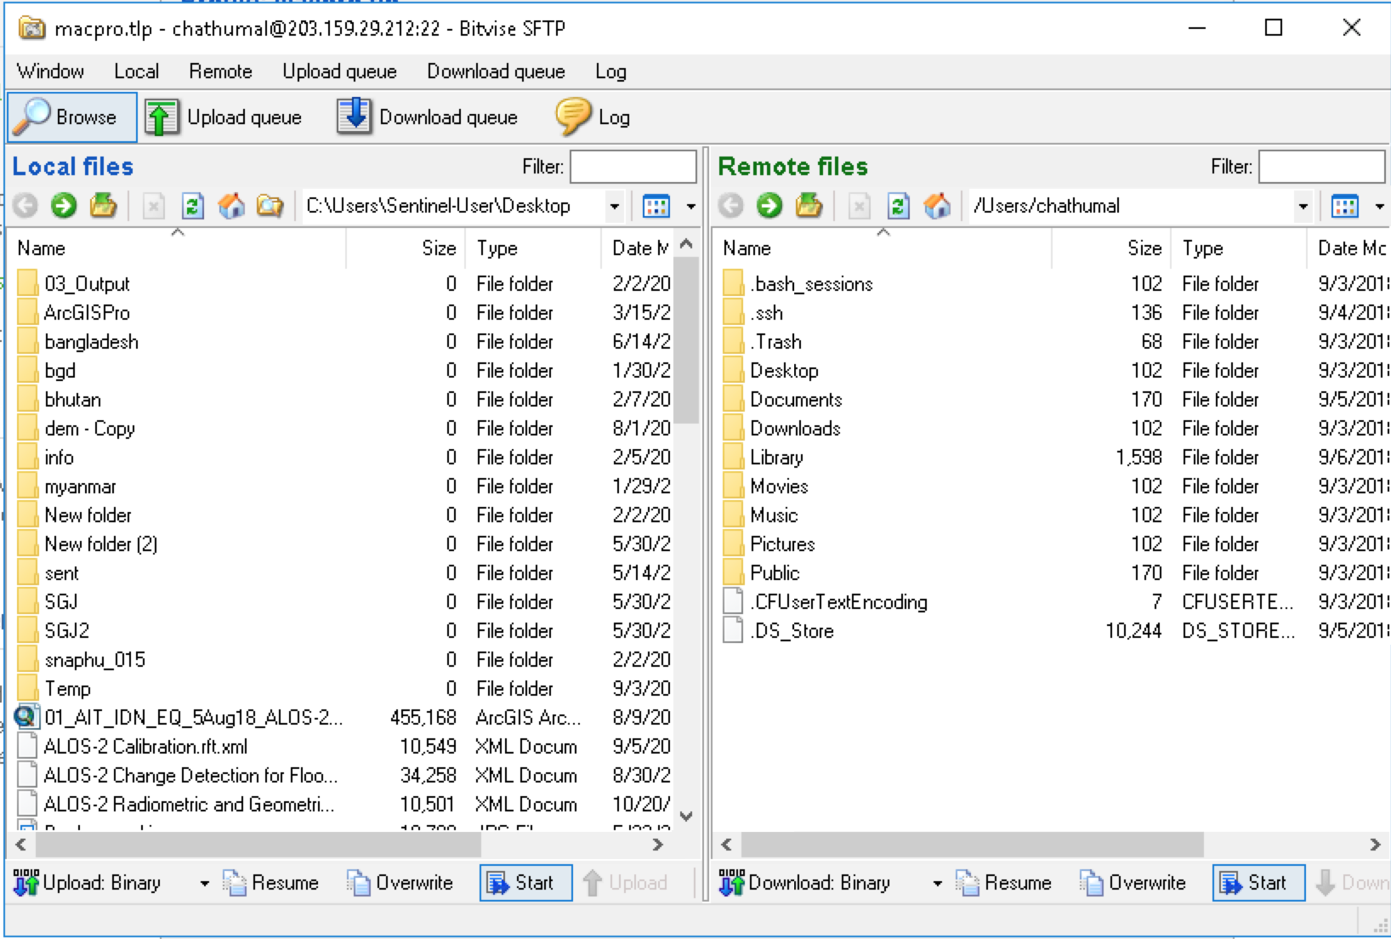Image resolution: width=1391 pixels, height=939 pixels.
Task: Change Remote files view mode icon
Action: 1345,206
